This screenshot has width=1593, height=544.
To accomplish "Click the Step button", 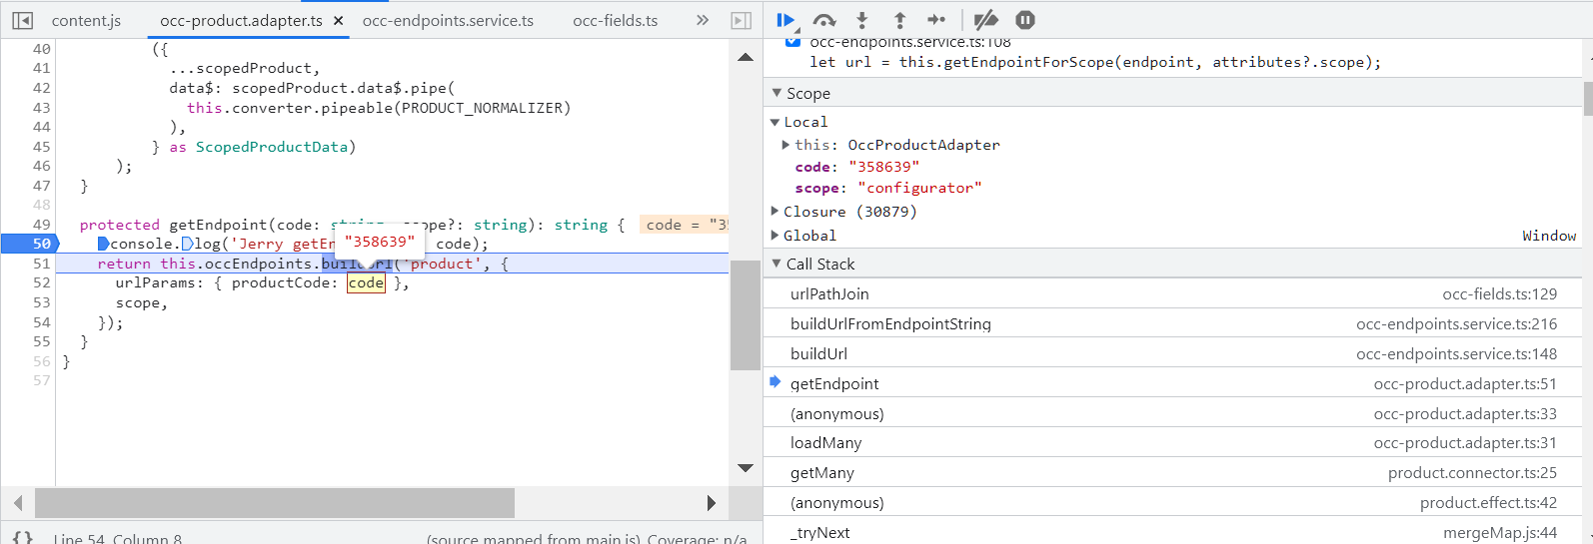I will pyautogui.click(x=936, y=20).
